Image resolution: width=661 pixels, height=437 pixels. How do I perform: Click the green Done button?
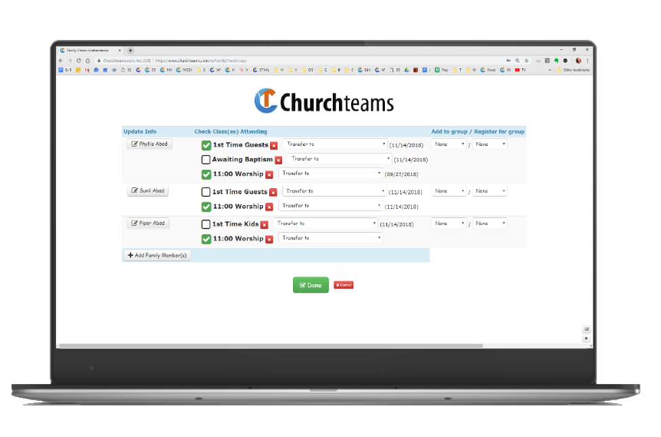click(311, 285)
